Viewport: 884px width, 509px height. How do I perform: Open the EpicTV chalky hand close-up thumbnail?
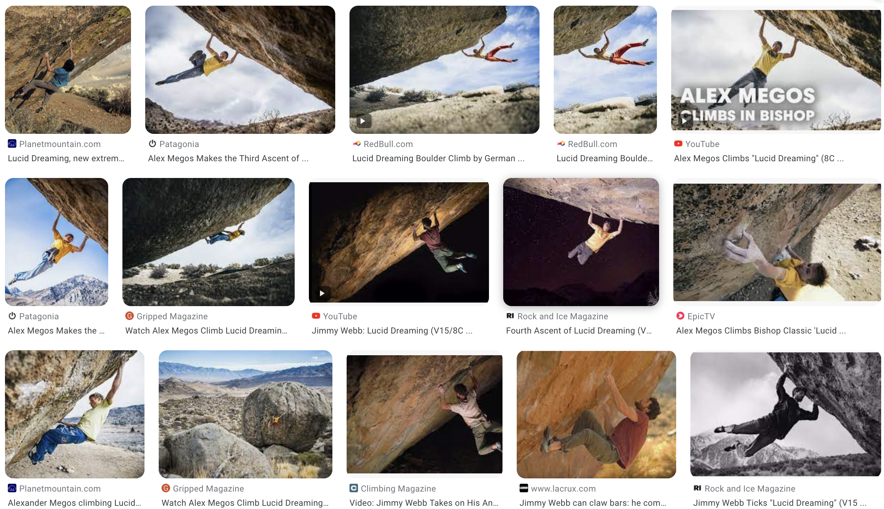[777, 242]
